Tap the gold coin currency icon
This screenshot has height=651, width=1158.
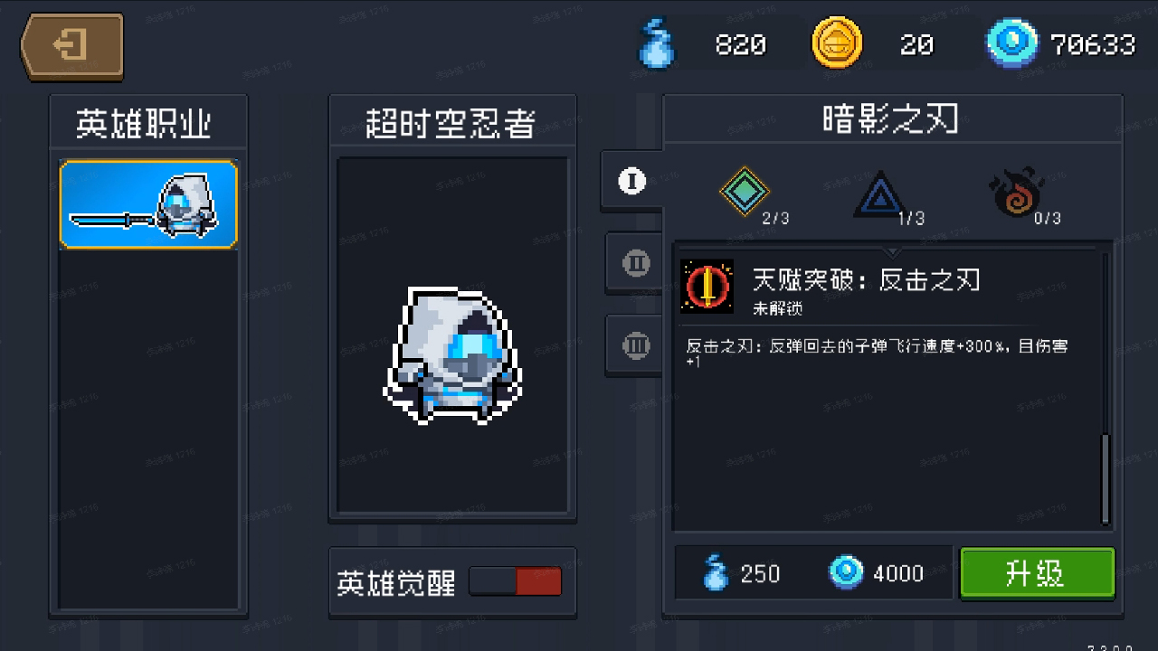836,43
